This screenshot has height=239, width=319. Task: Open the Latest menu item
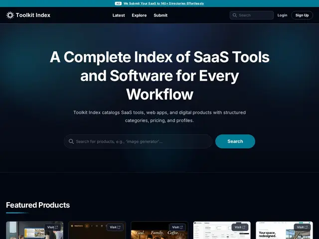(119, 15)
